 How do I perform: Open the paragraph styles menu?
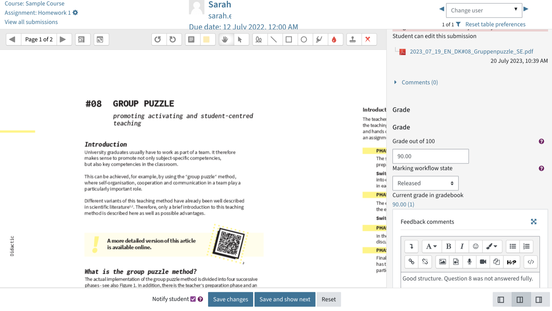(431, 246)
